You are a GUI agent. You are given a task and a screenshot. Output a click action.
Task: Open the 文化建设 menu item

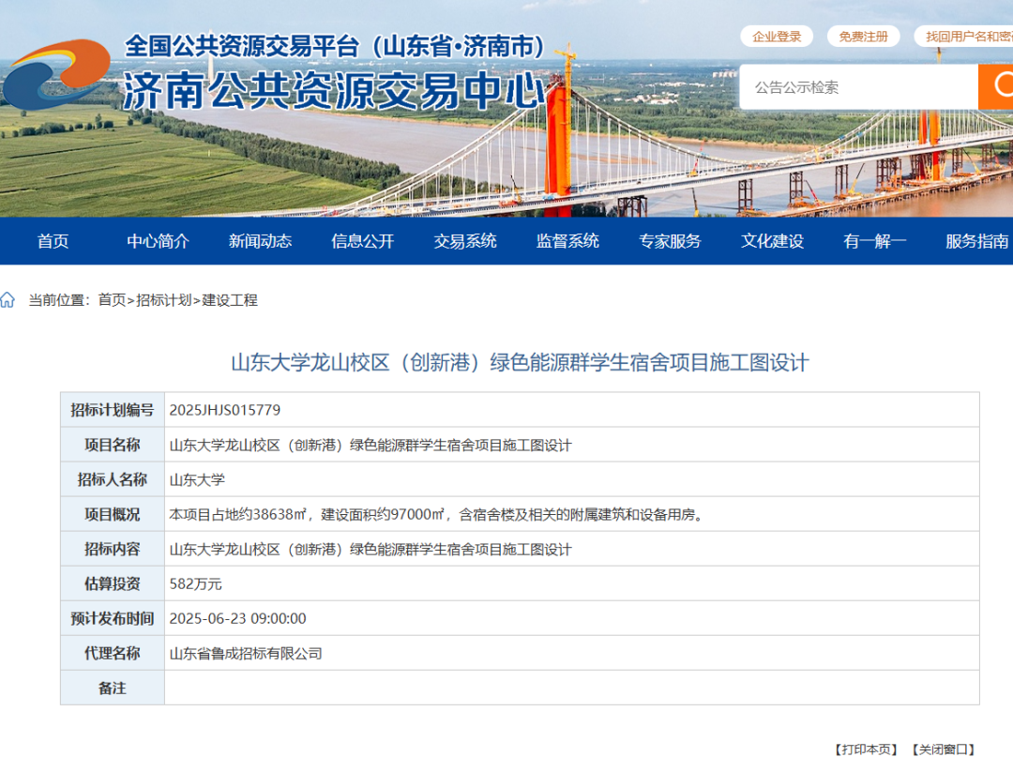click(772, 241)
